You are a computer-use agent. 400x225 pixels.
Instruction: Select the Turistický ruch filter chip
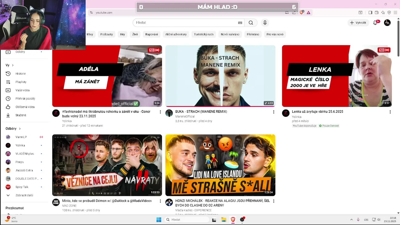[x=204, y=34]
